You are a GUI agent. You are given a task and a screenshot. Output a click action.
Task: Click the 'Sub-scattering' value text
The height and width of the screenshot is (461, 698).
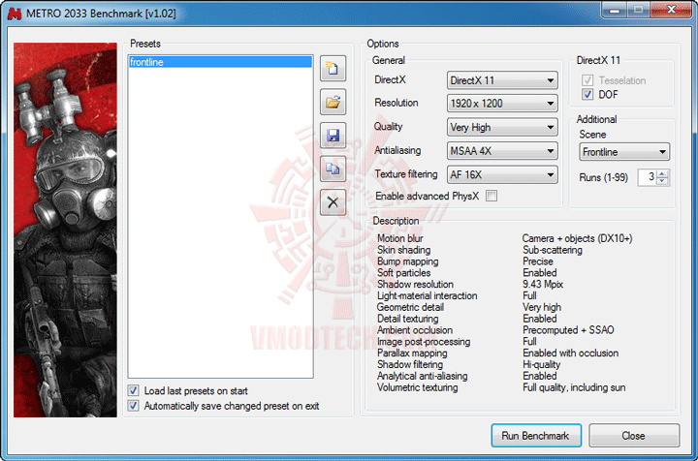coord(553,250)
